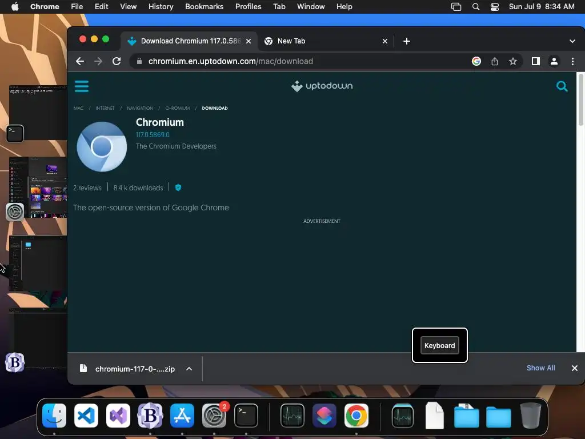This screenshot has height=439, width=585.
Task: Open the App Store from the Dock
Action: click(x=182, y=416)
